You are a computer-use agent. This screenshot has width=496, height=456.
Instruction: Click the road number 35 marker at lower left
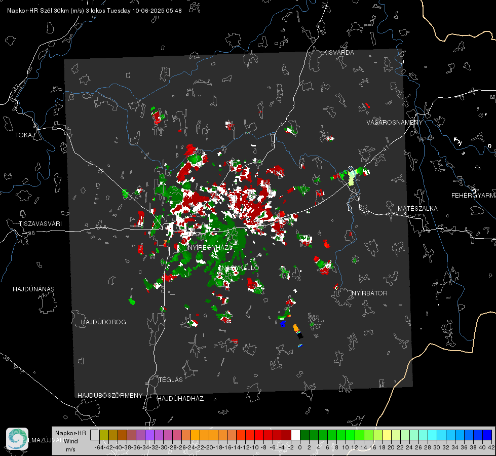pos(6,358)
